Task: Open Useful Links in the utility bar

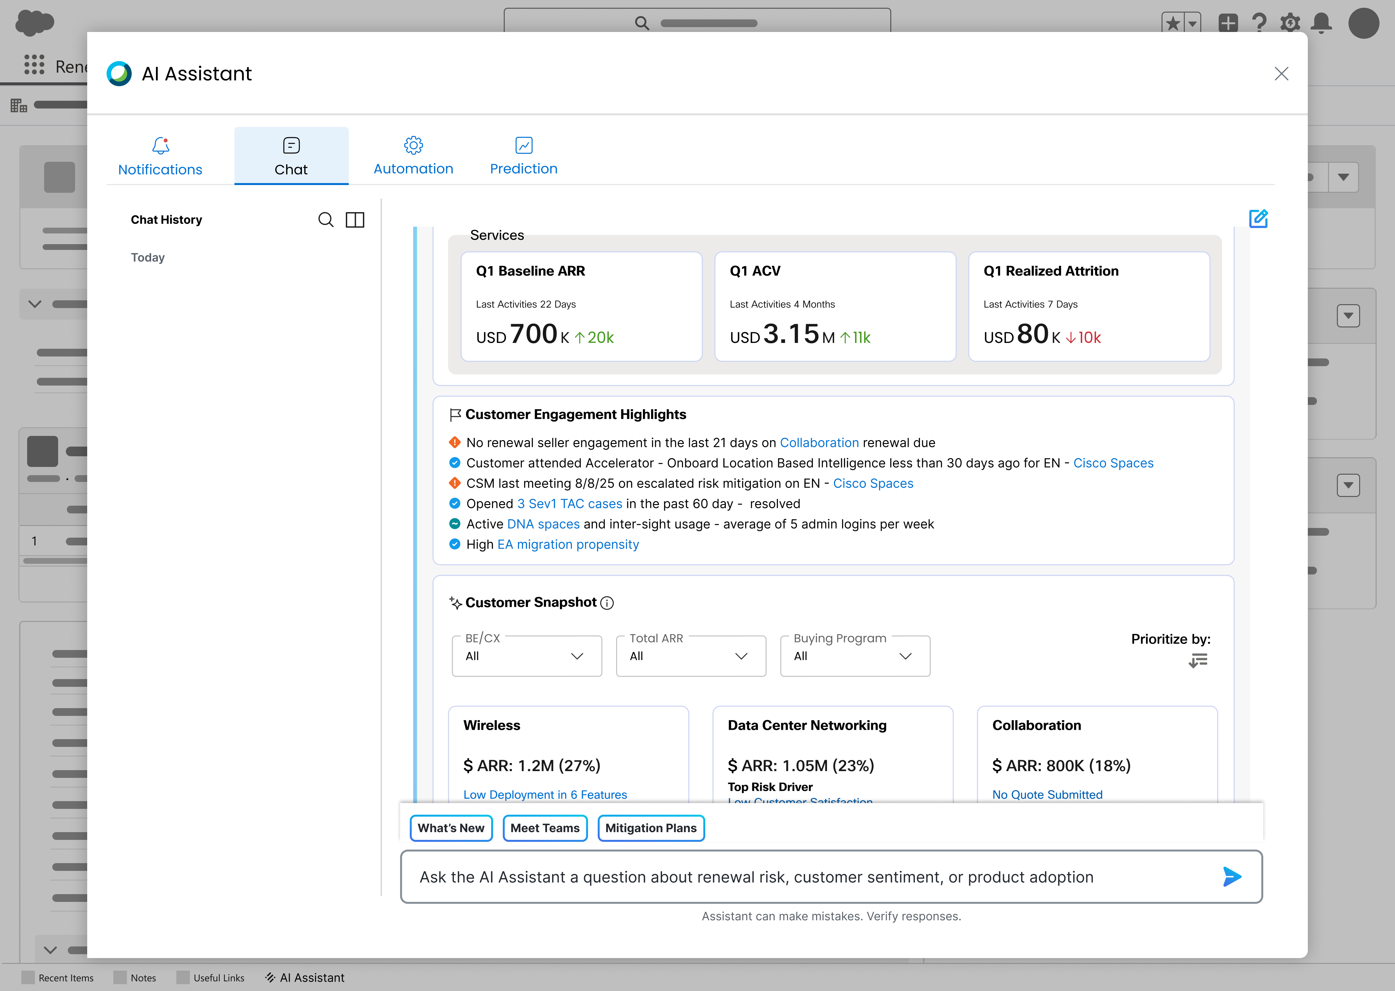Action: pyautogui.click(x=211, y=977)
